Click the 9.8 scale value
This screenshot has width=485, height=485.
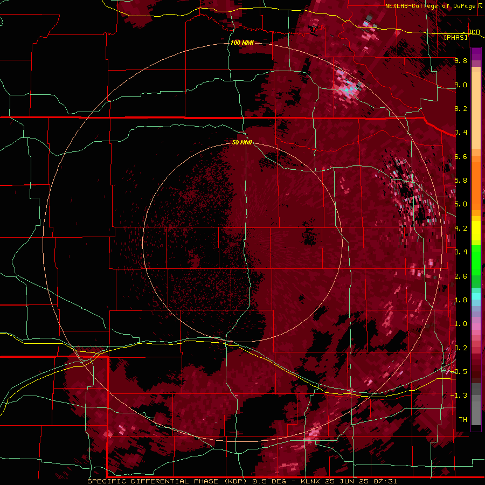[x=461, y=60]
